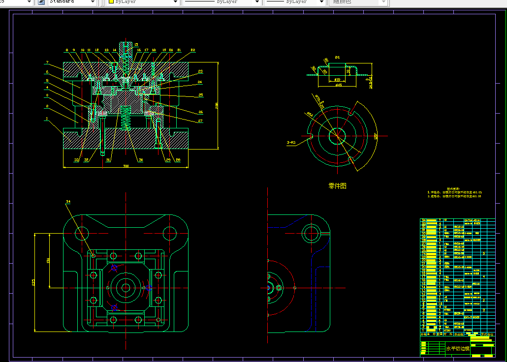Select balloon number 18 above the section view
The width and height of the screenshot is (507, 362).
pos(154,50)
